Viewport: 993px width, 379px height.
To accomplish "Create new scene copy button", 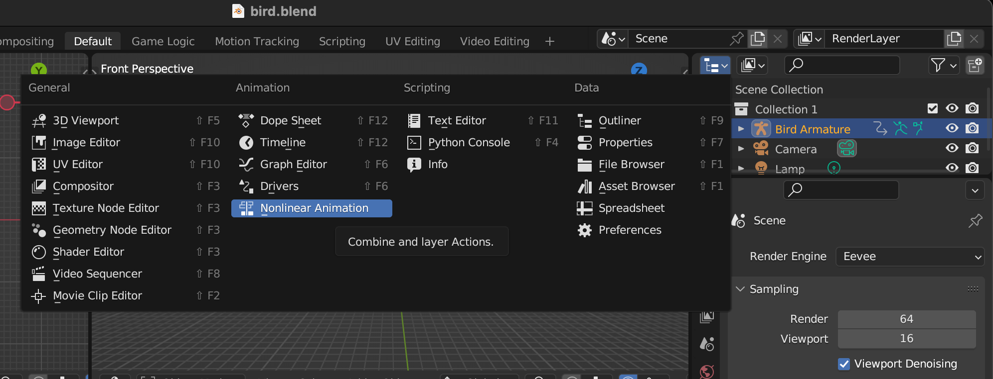I will (758, 39).
